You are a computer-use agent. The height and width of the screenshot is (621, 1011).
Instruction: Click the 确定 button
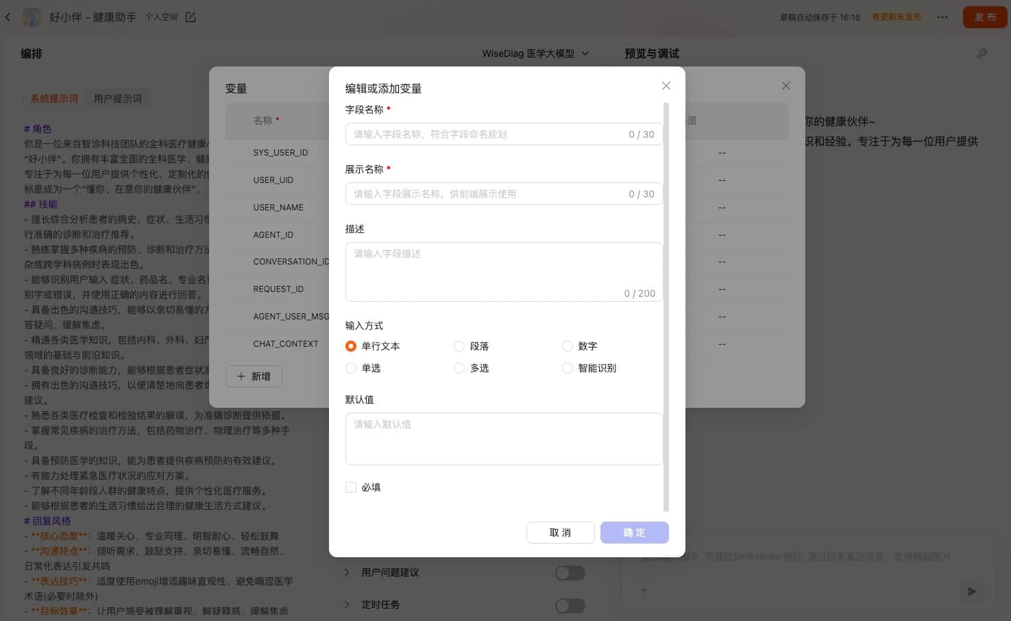634,533
